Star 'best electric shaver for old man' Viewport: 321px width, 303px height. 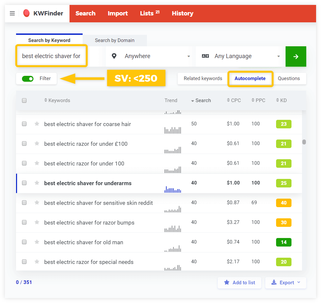tap(37, 242)
